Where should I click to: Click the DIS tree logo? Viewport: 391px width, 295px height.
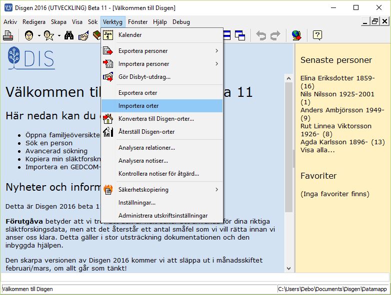click(31, 58)
